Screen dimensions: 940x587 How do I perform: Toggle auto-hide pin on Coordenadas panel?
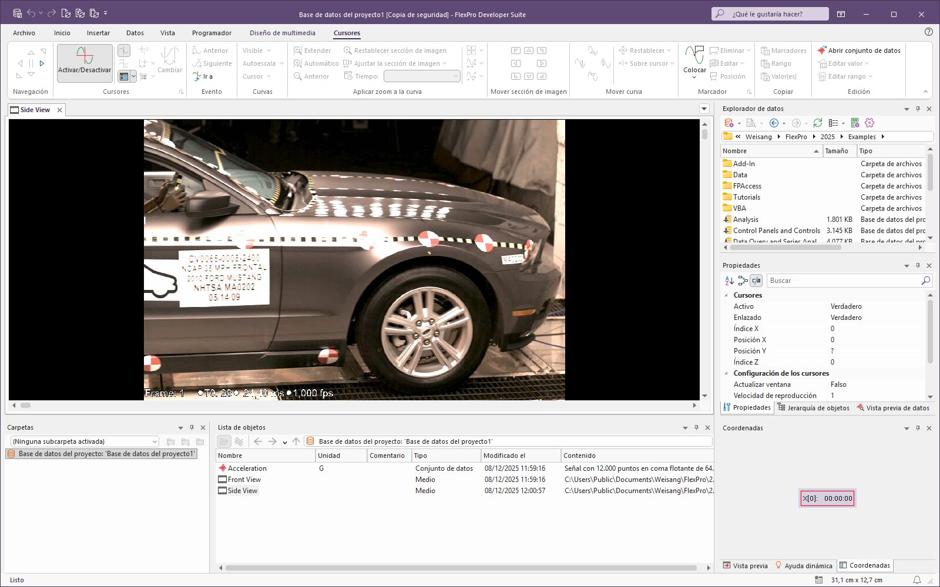click(918, 428)
